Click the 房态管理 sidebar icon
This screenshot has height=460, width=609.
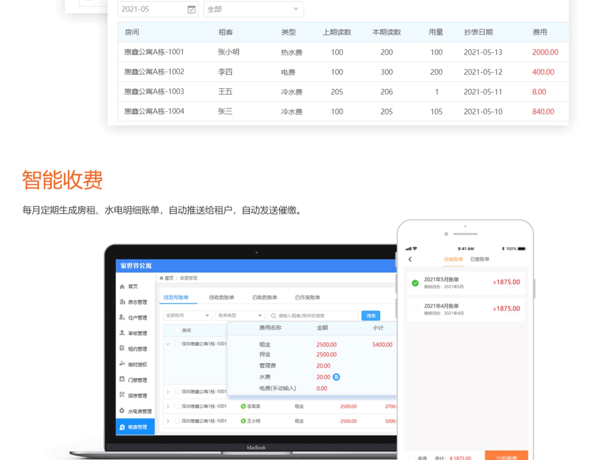pos(122,302)
